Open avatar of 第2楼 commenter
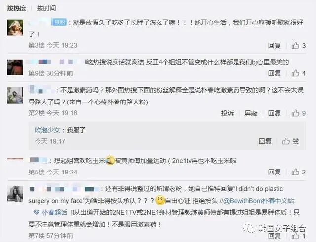The width and height of the screenshot is (316, 242). coord(15,95)
